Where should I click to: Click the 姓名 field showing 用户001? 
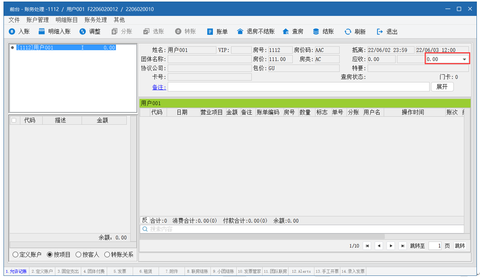tap(192, 50)
